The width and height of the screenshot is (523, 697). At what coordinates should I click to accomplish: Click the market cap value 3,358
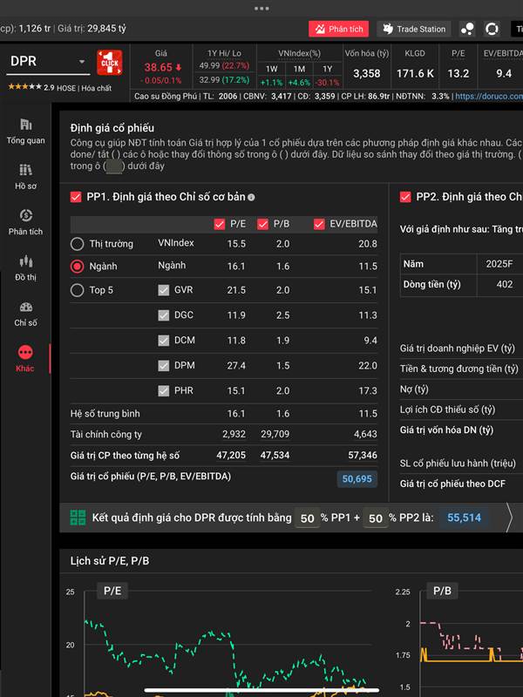coord(366,73)
